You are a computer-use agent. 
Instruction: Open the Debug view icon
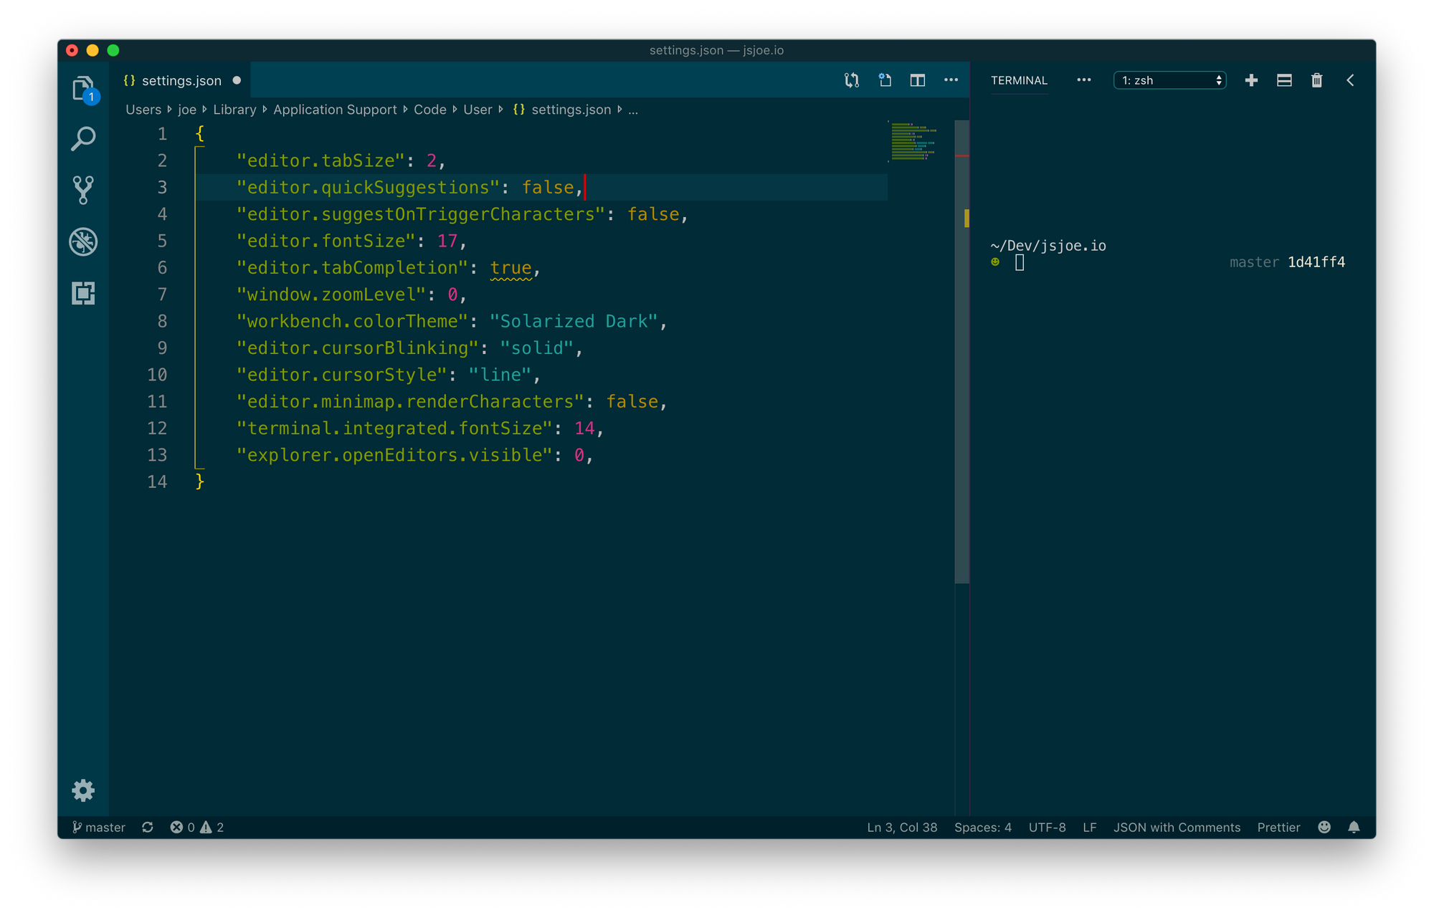point(83,241)
